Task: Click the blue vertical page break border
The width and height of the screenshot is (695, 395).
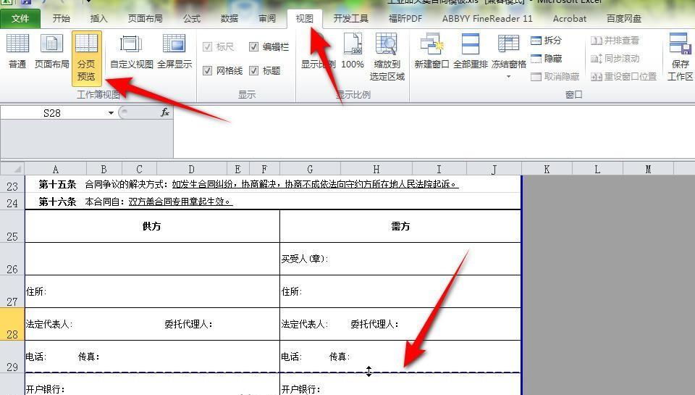Action: (522, 284)
